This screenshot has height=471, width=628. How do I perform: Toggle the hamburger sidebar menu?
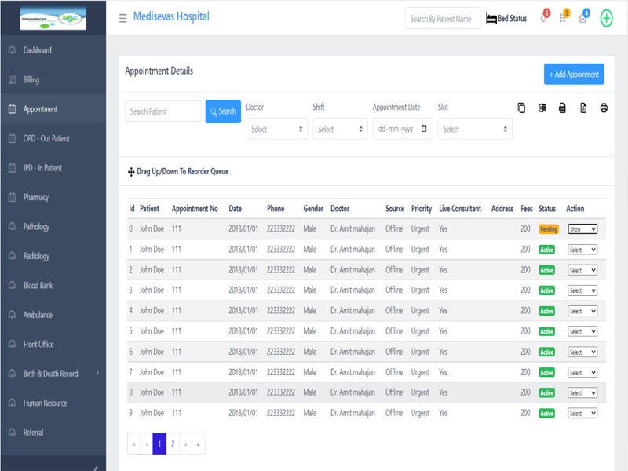[123, 18]
